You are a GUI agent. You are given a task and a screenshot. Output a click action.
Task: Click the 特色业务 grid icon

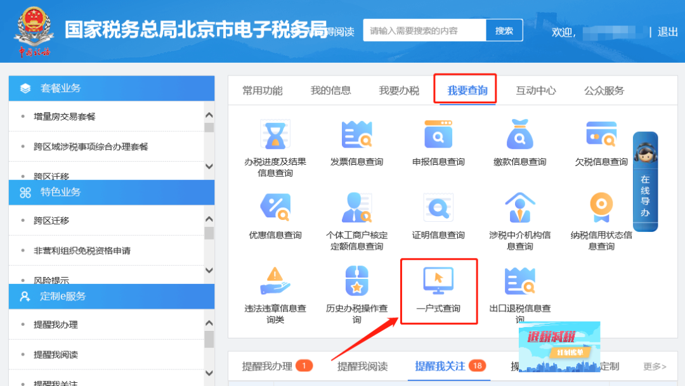(25, 193)
